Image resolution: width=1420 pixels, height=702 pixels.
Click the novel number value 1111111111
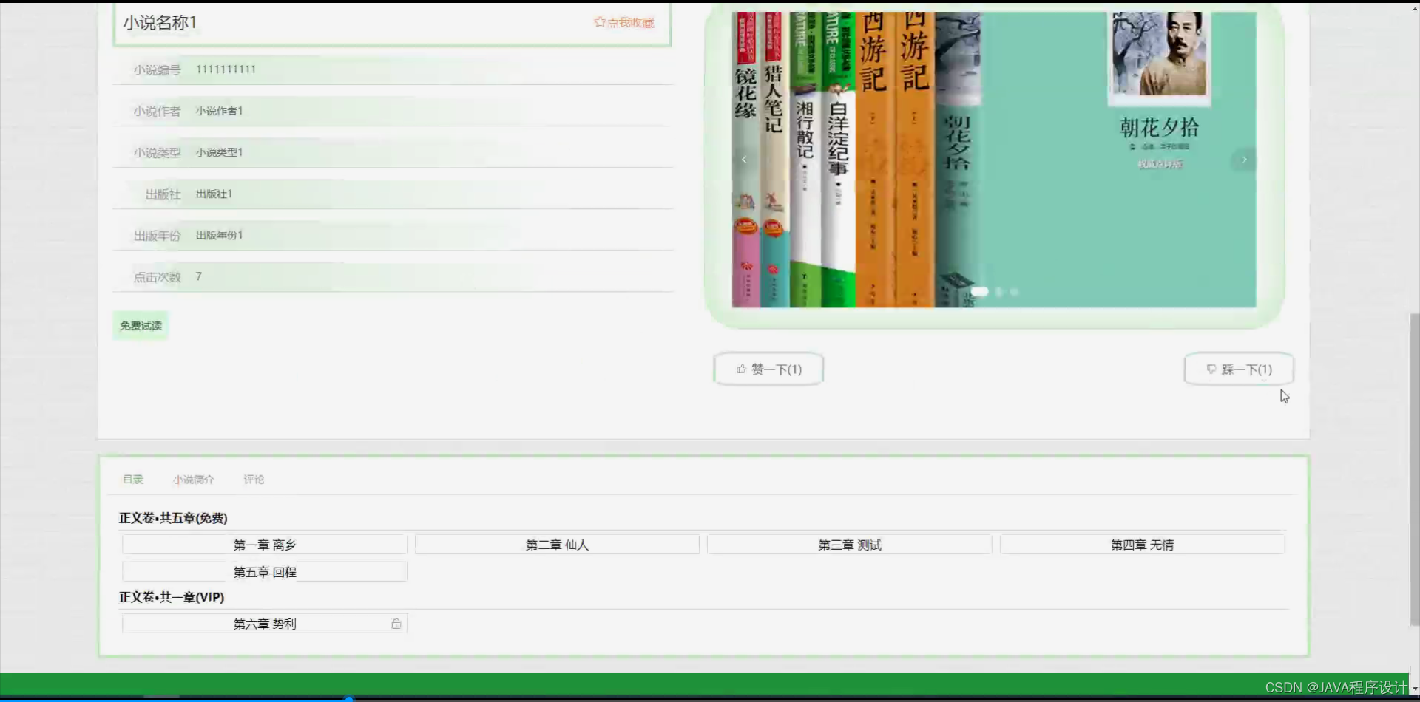pos(226,69)
